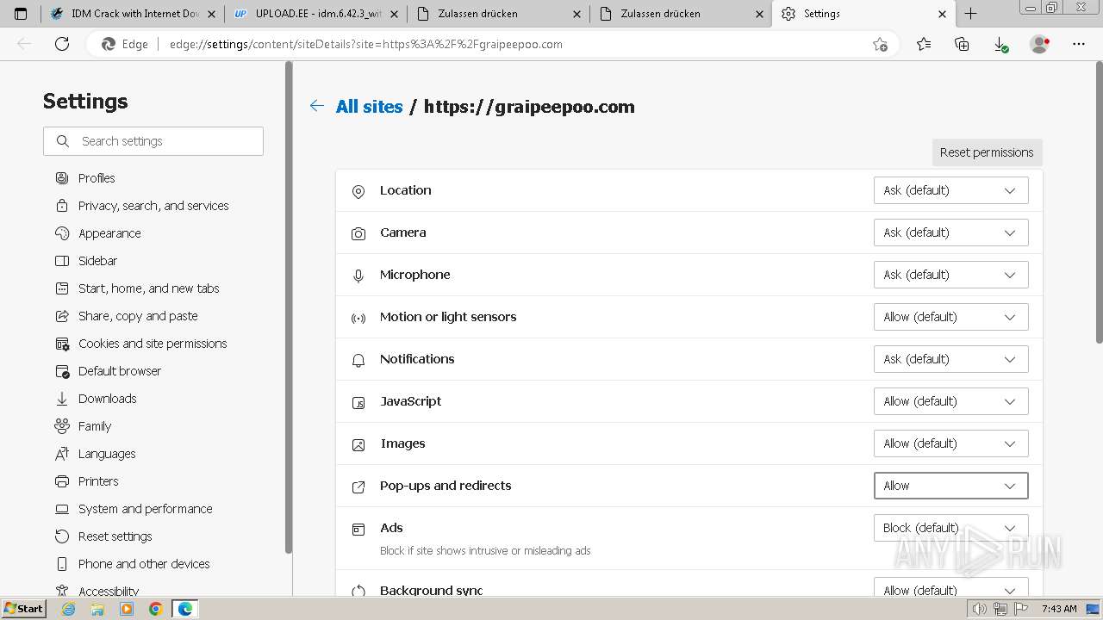
Task: Click the JavaScript permission icon
Action: [x=358, y=402]
